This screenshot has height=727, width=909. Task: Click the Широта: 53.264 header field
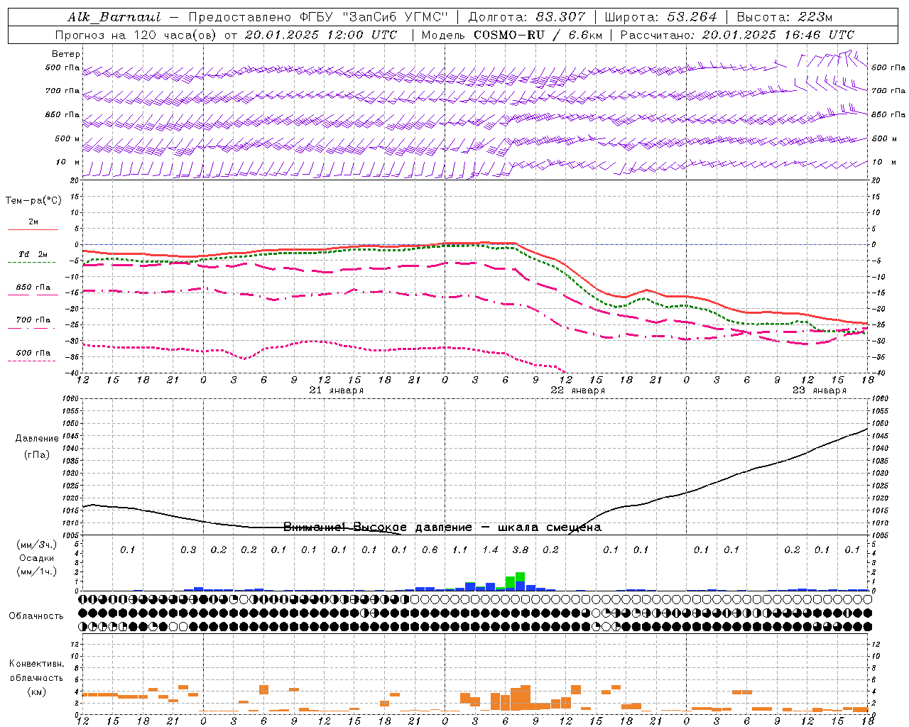coord(660,17)
